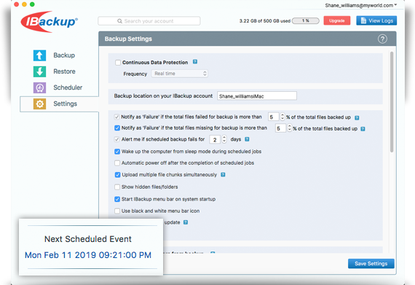Screen dimensions: 415x285
Task: Click the Backup Settings header title
Action: pos(128,39)
